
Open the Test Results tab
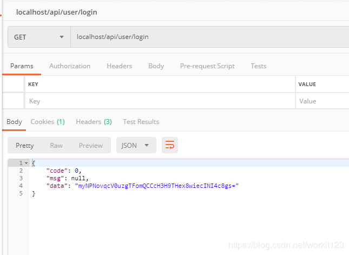[141, 122]
